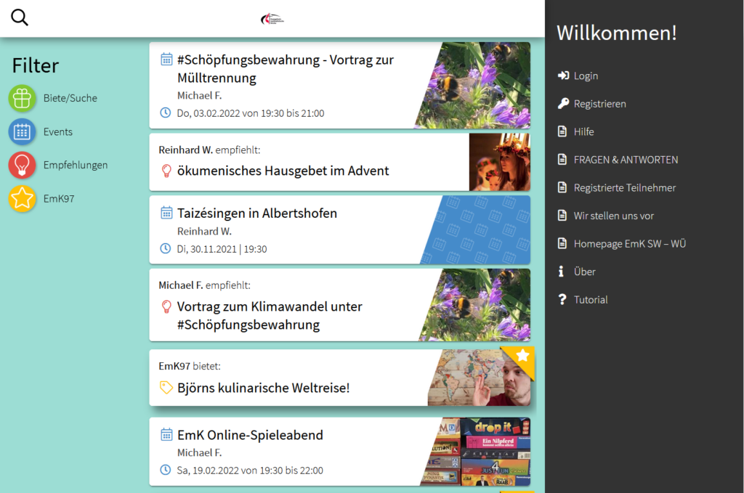Toggle the Biete/Suche gift filter
This screenshot has width=744, height=493.
23,98
